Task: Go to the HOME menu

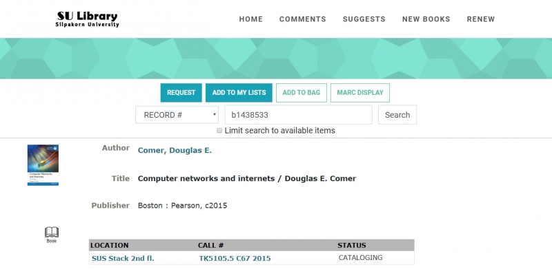Action: 251,19
